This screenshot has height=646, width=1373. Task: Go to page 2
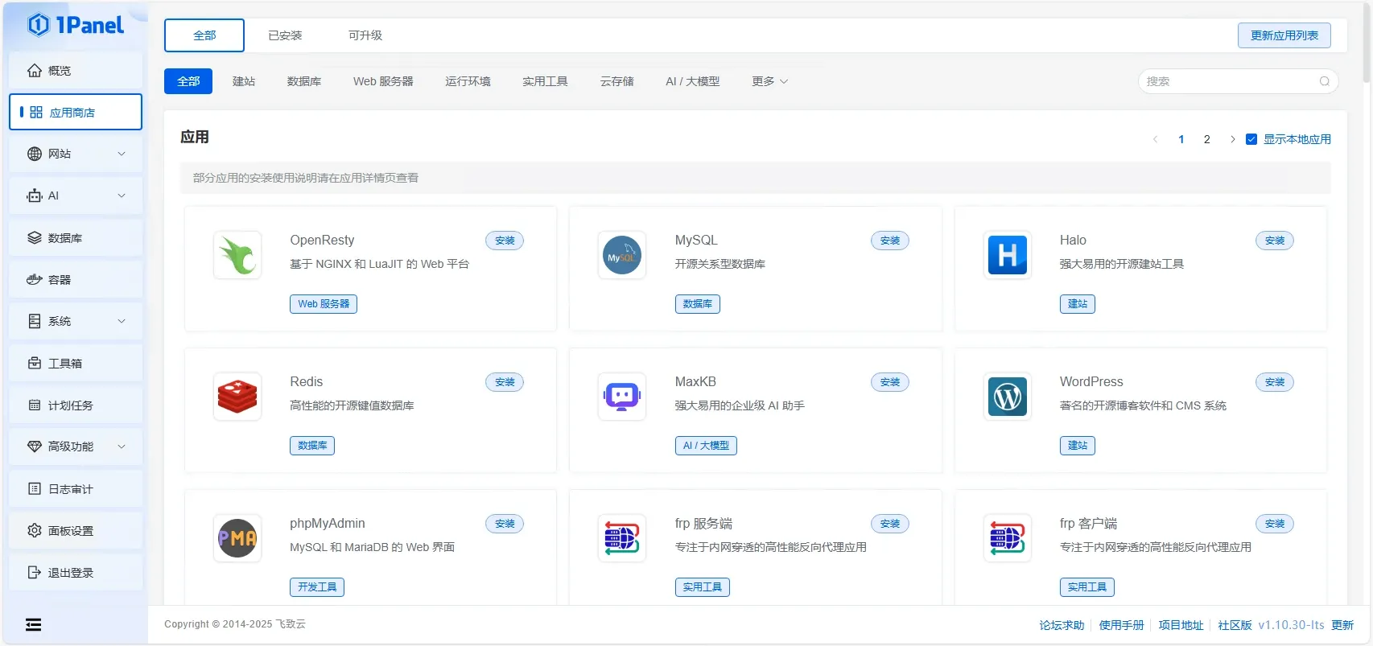click(1206, 139)
